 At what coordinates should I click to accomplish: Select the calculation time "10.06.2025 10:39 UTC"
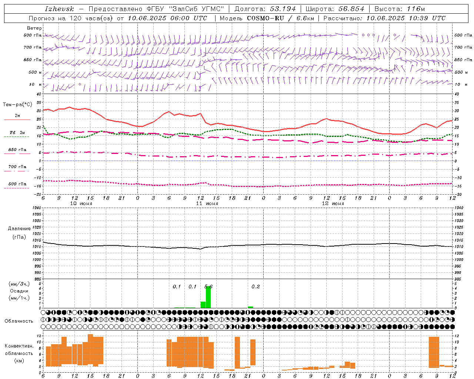406,18
